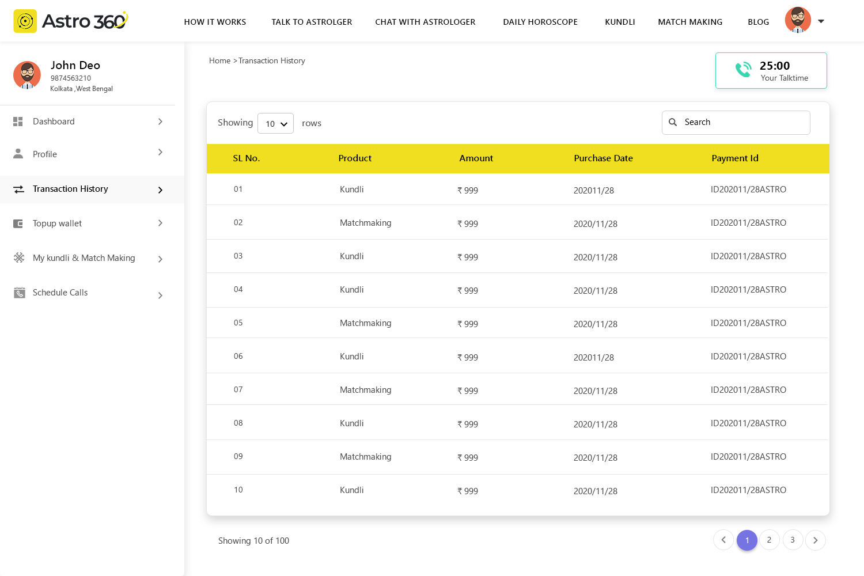Click into the Search input field
Image resolution: width=864 pixels, height=576 pixels.
pos(743,122)
